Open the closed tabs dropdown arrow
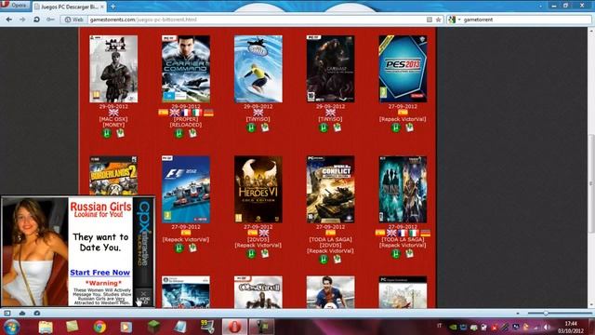595x335 pixels. click(540, 7)
